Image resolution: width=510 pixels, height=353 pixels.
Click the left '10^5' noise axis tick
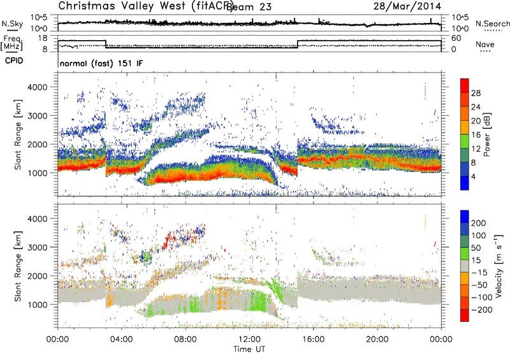coord(39,18)
